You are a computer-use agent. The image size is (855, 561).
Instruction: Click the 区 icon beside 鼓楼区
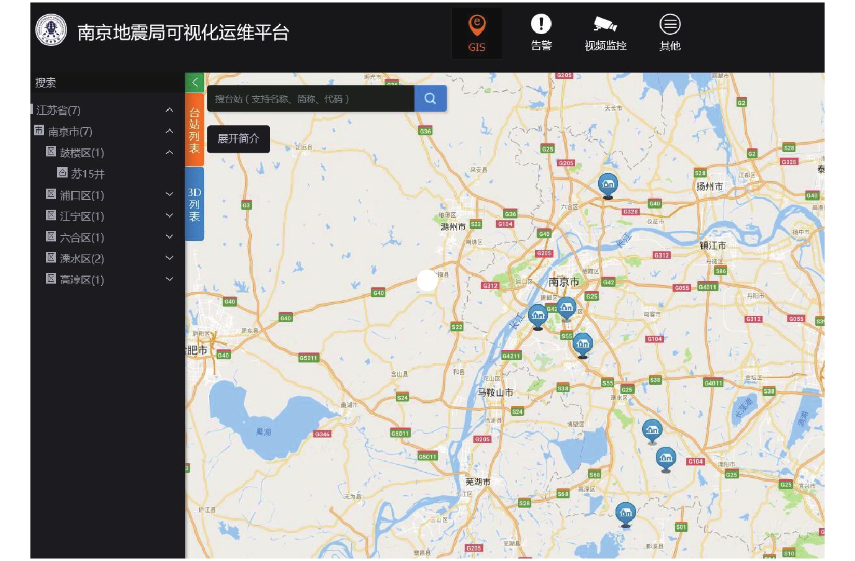[51, 151]
